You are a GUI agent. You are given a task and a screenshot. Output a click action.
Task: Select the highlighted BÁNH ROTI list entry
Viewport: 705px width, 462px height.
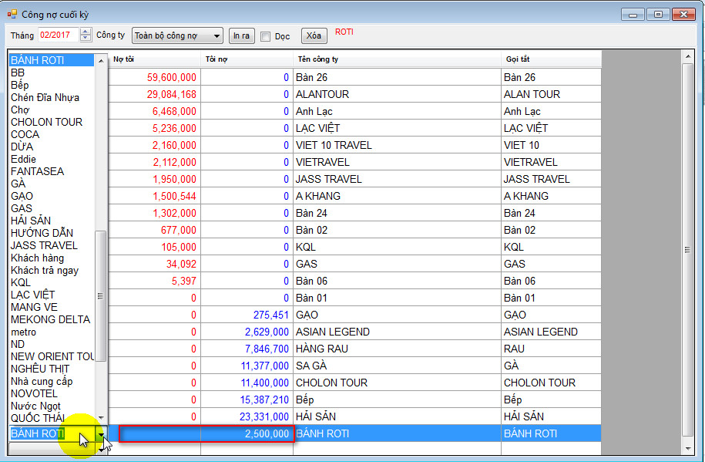(52, 60)
